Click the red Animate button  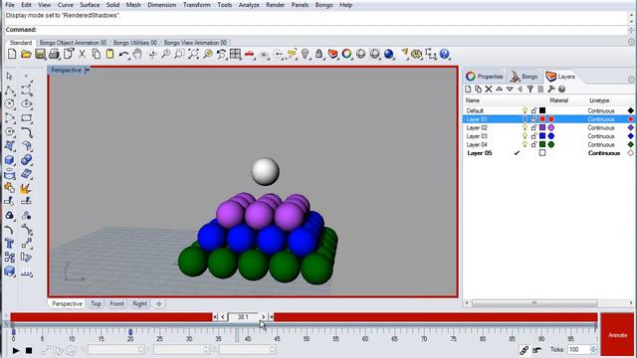(x=617, y=335)
